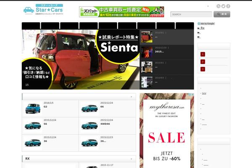
Task: Expand the arrow in the RX section header
Action: click(131, 159)
